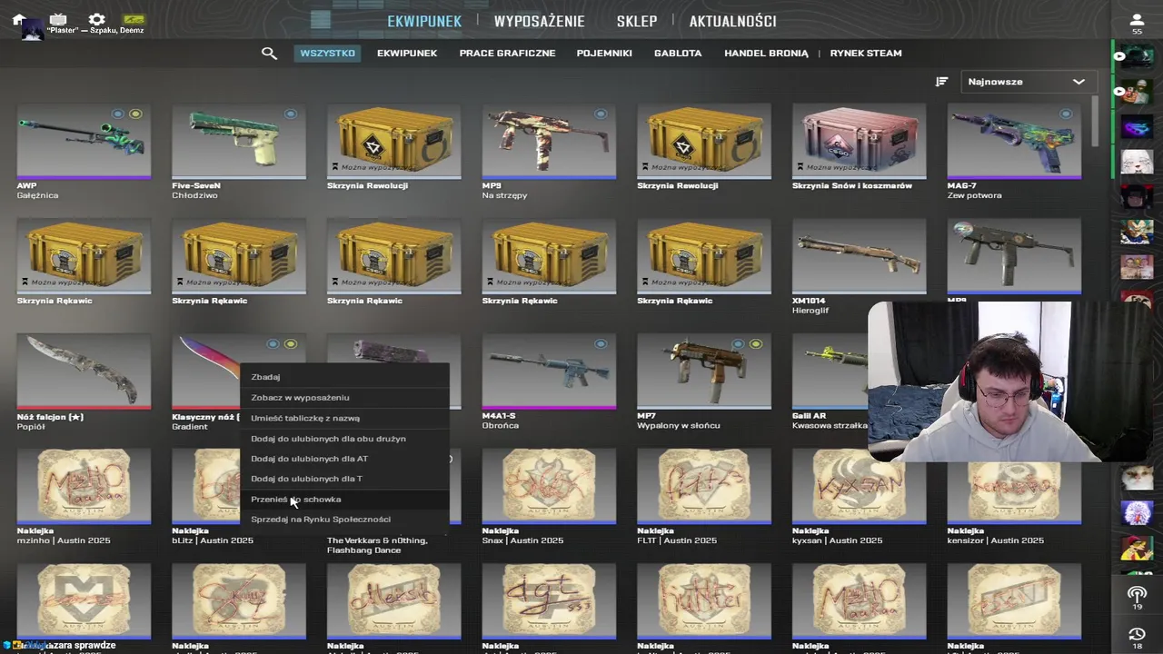Select the WSZYSTKO filter
The height and width of the screenshot is (654, 1163).
click(x=327, y=54)
